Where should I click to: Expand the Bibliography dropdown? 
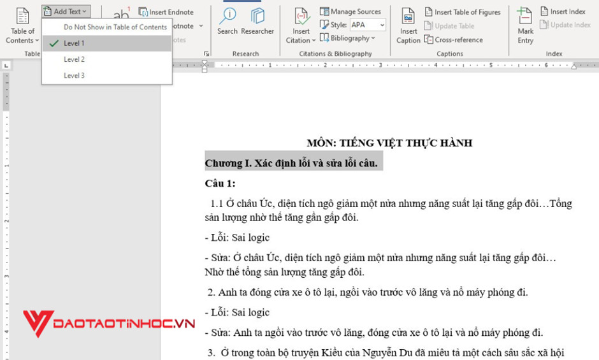click(x=347, y=38)
